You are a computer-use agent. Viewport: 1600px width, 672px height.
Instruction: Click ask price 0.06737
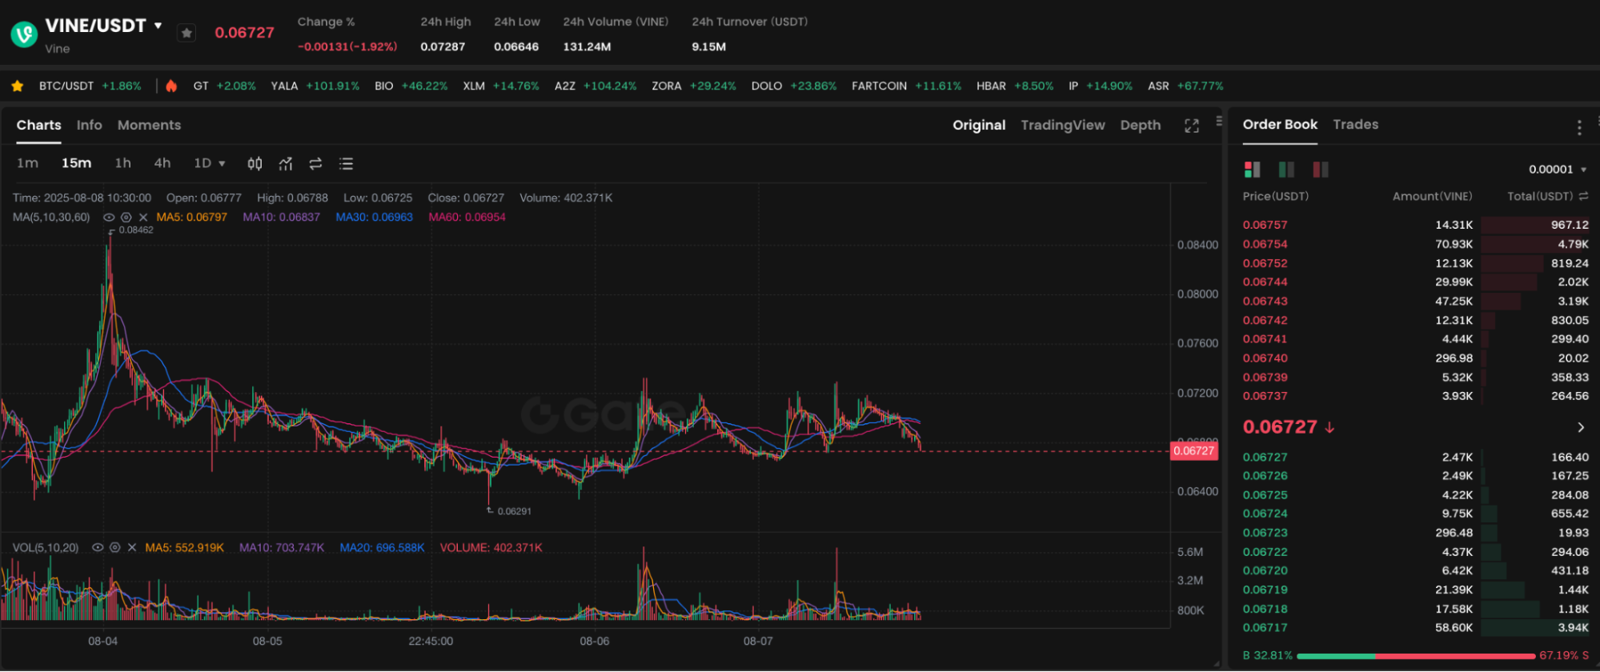click(1265, 396)
